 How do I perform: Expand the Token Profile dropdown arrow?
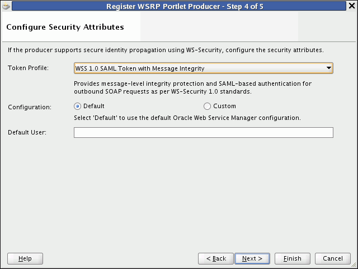[329, 68]
